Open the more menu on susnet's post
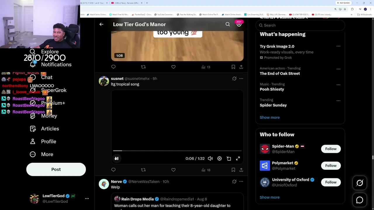The image size is (374, 210). 241,78
